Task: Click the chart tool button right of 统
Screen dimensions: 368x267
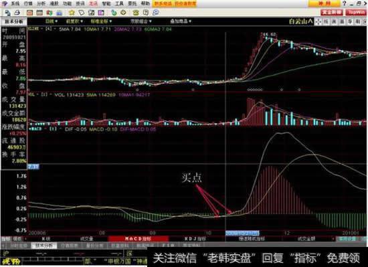Action: [x=334, y=22]
